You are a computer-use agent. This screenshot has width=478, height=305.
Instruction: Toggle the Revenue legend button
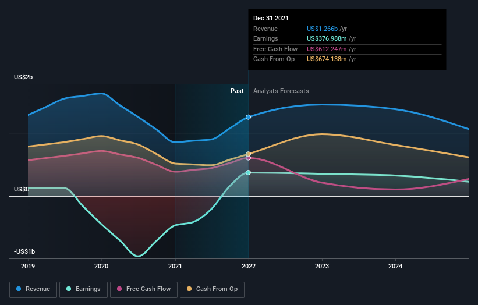(33, 289)
